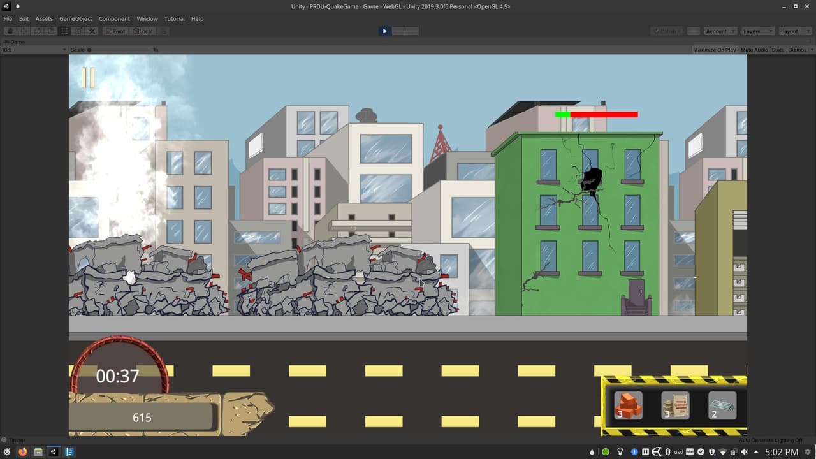Click the Scale slider handle

point(89,50)
